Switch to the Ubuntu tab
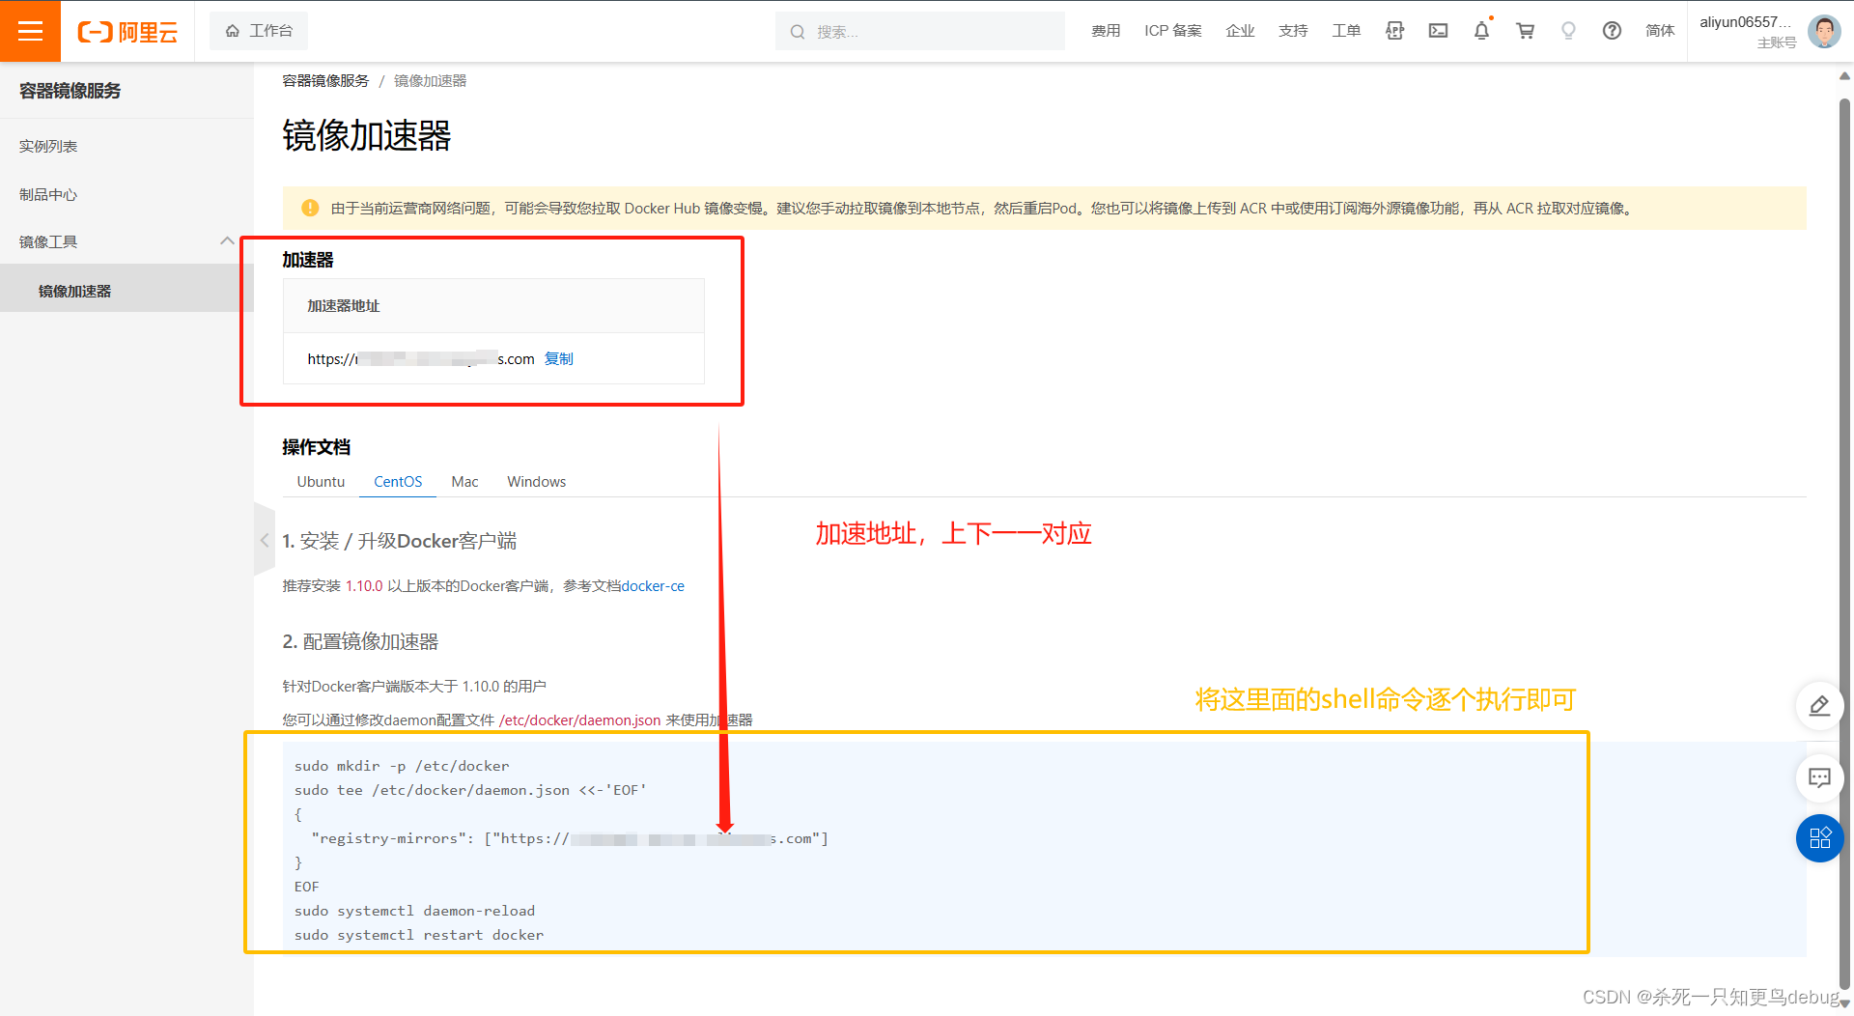Image resolution: width=1854 pixels, height=1016 pixels. (321, 482)
